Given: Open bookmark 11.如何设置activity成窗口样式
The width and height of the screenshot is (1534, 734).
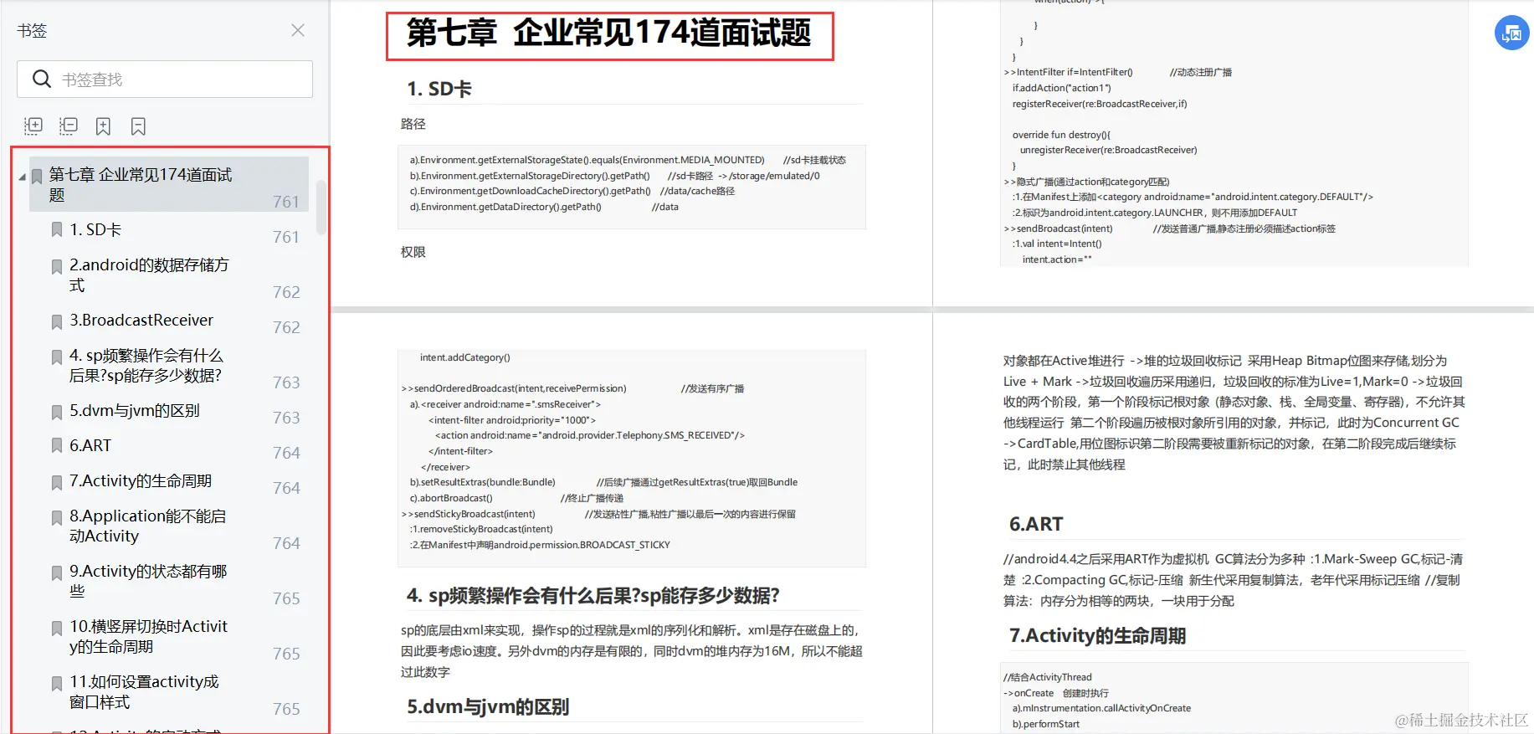Looking at the screenshot, I should (144, 691).
